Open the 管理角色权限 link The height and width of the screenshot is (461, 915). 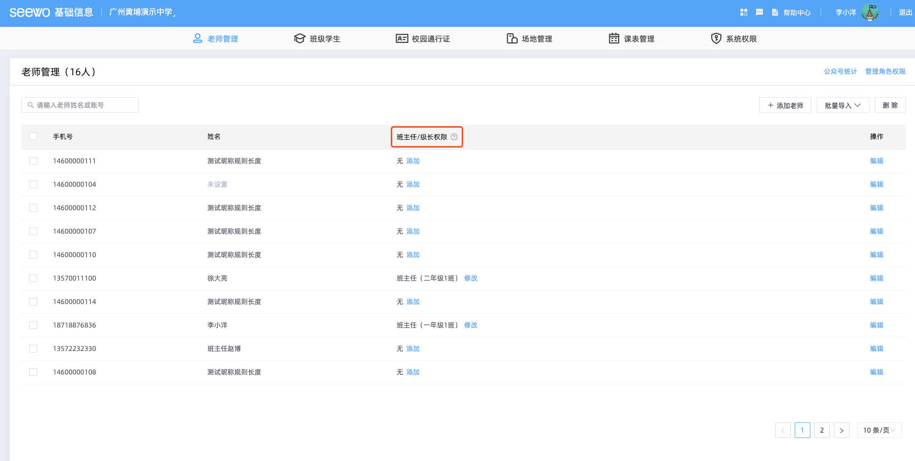[885, 71]
